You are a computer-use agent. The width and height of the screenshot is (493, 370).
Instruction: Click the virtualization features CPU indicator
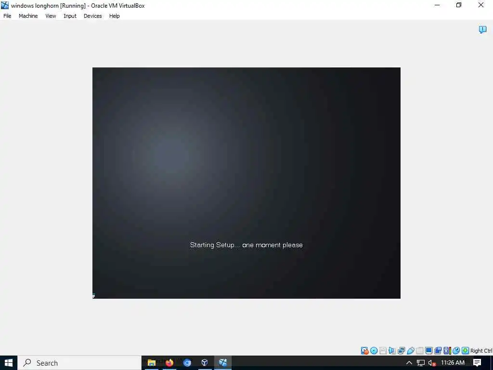coord(447,351)
